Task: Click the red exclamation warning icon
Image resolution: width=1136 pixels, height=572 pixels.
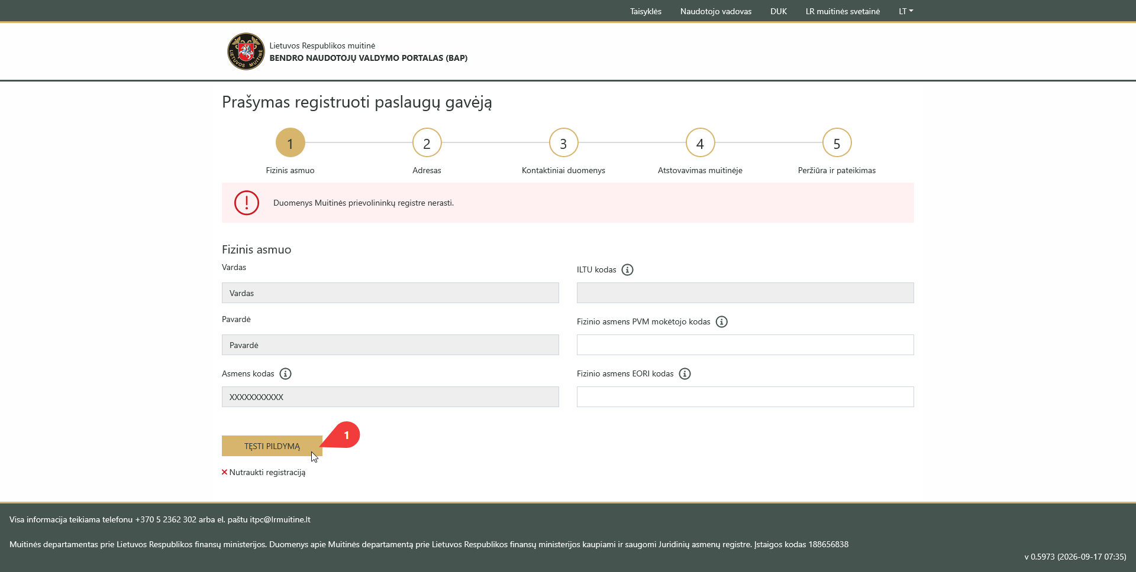Action: (x=247, y=203)
